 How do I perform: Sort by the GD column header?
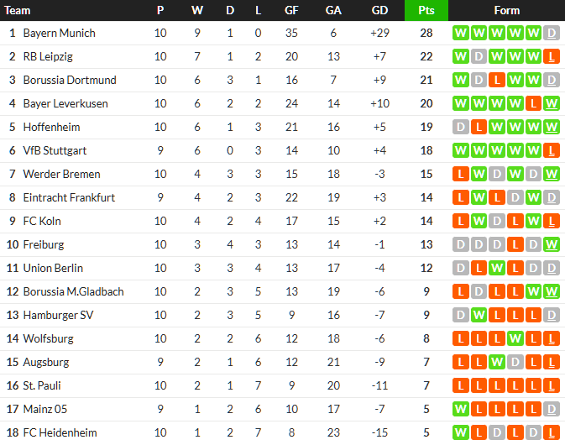(379, 11)
